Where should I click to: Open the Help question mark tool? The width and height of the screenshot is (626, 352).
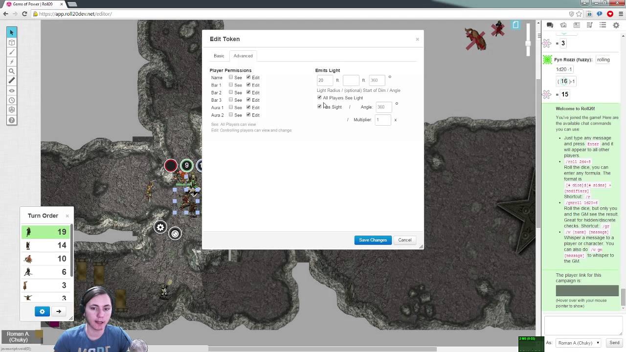coord(12,120)
